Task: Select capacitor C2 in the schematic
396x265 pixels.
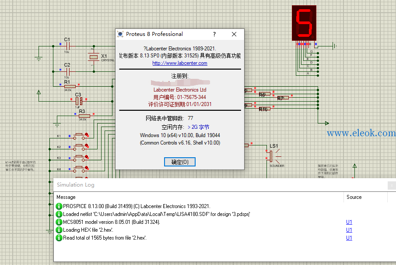Action: pos(68,71)
